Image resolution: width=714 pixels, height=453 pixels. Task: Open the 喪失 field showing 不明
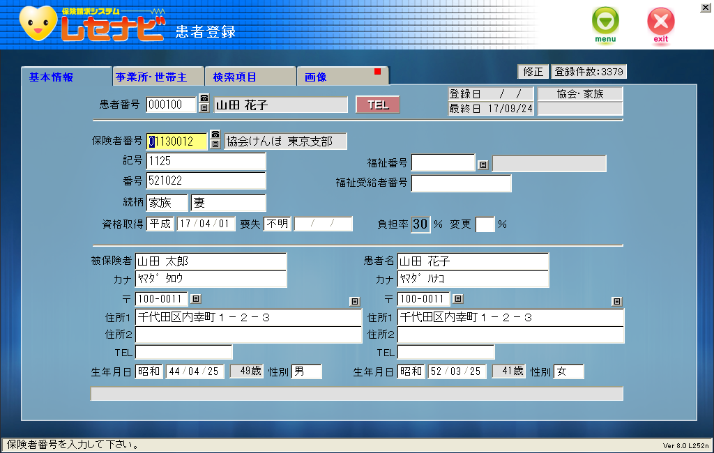coord(277,224)
